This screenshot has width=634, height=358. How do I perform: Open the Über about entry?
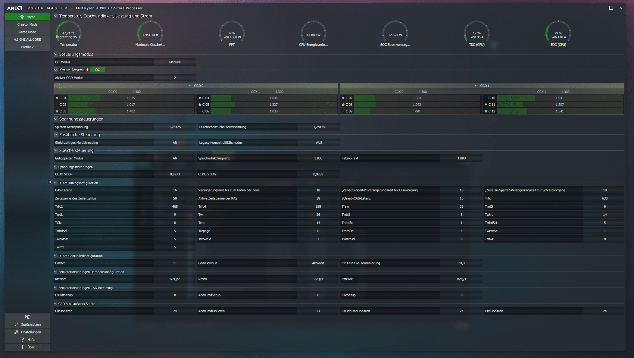coord(27,347)
